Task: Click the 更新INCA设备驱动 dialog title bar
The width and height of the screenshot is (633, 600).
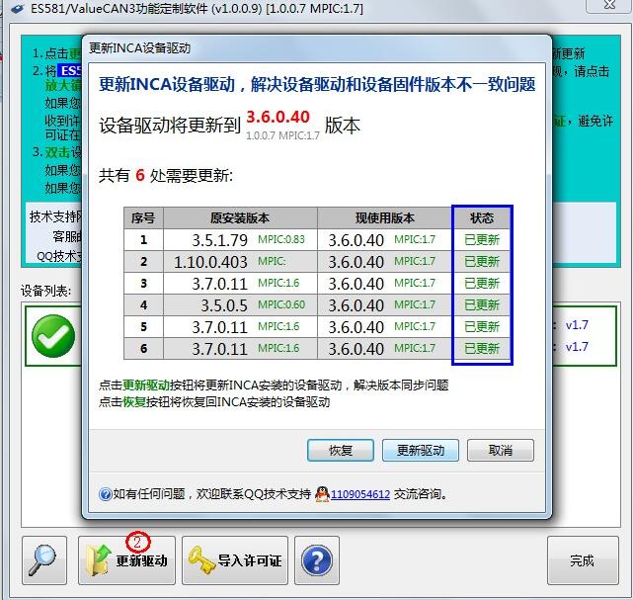Action: (x=317, y=48)
